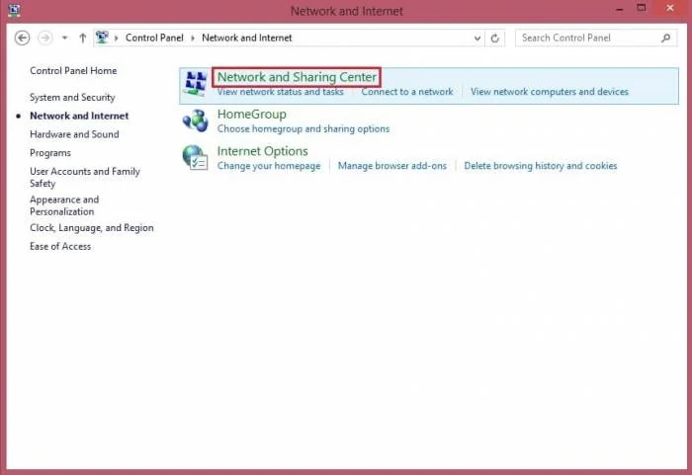Select Network and Internet breadcrumb
The width and height of the screenshot is (692, 475).
coord(247,38)
